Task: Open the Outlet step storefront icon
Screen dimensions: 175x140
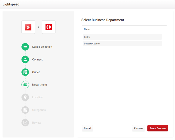Action: pyautogui.click(x=25, y=72)
